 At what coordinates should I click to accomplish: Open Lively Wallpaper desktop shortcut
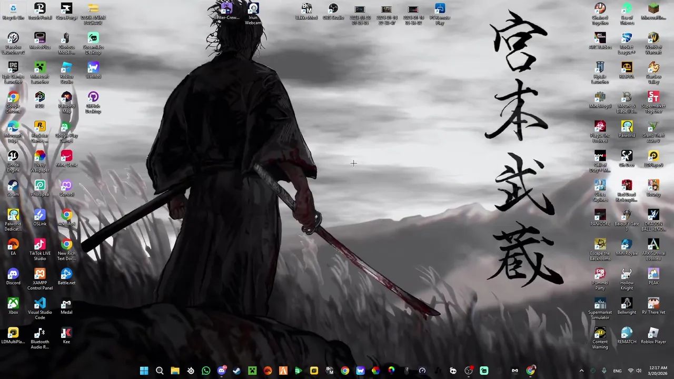click(40, 161)
